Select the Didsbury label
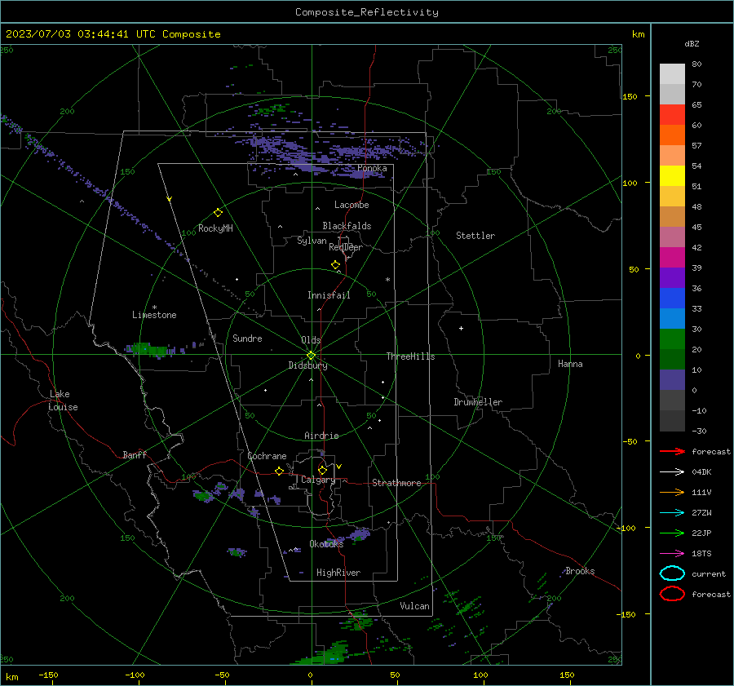This screenshot has width=734, height=686. coord(307,365)
